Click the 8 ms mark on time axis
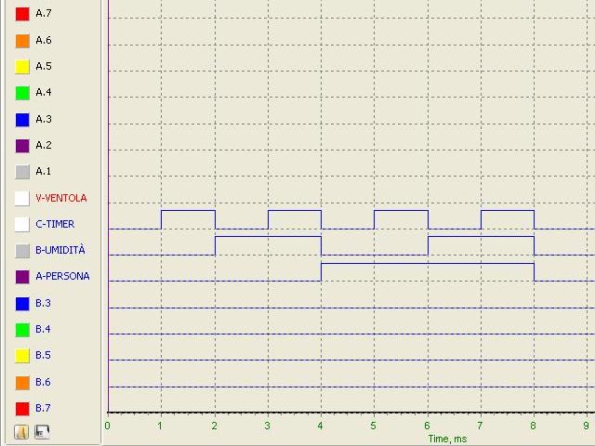This screenshot has width=595, height=446. pyautogui.click(x=534, y=426)
